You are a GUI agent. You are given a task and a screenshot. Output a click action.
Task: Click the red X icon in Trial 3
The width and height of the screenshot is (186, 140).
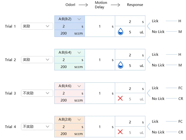[x=120, y=98]
